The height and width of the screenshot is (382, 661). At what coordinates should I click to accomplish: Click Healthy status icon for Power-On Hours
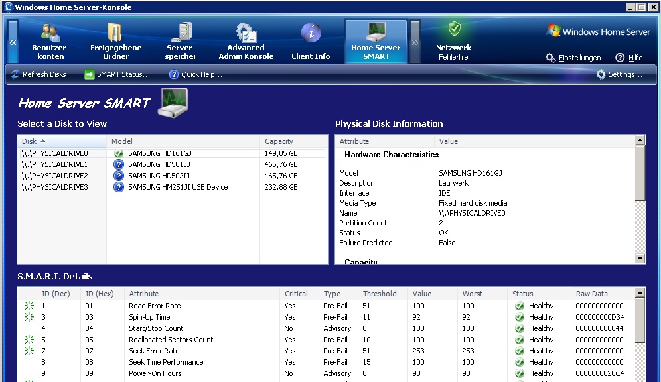(520, 373)
